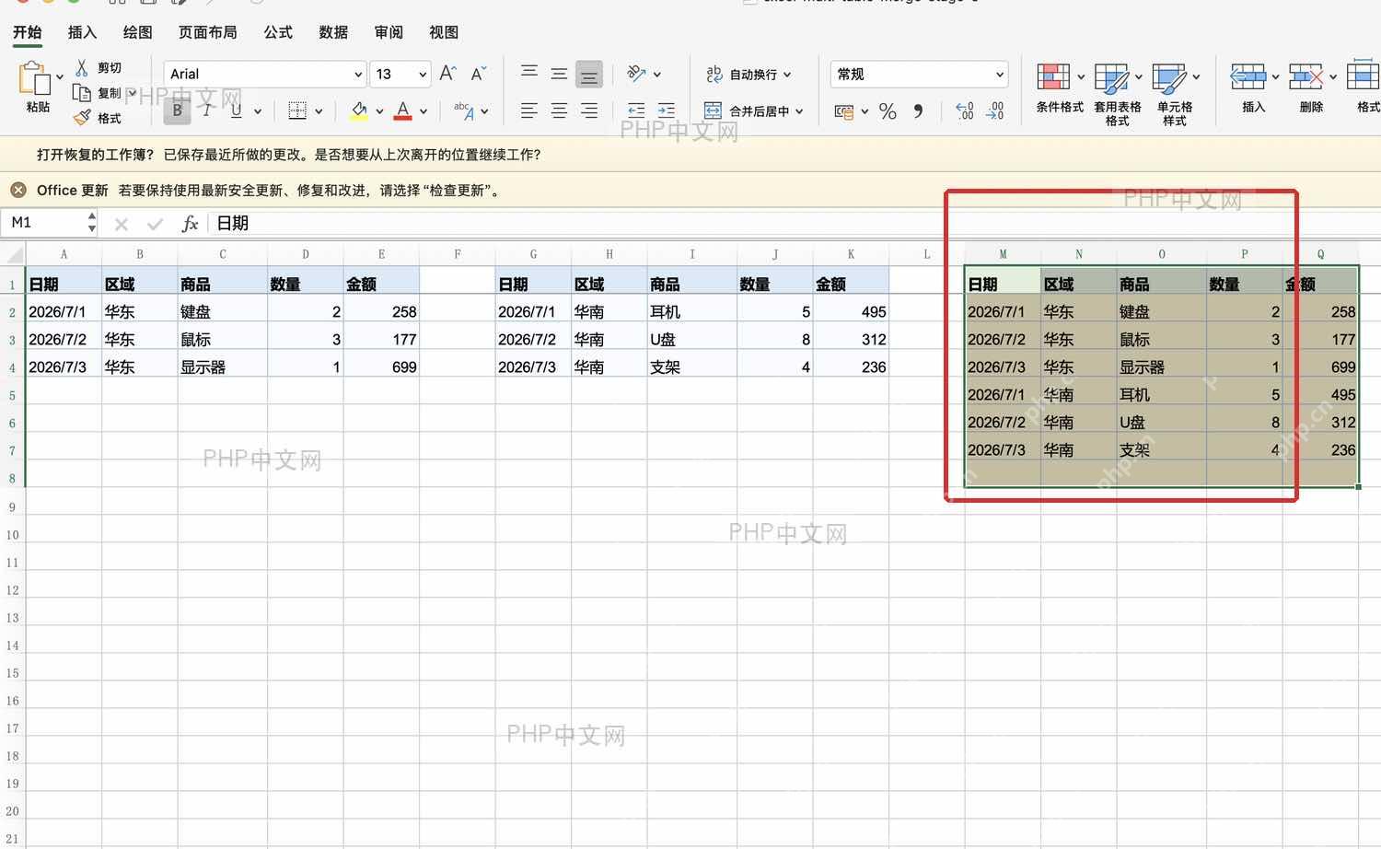The width and height of the screenshot is (1381, 849).
Task: Decrease indent
Action: coord(636,111)
